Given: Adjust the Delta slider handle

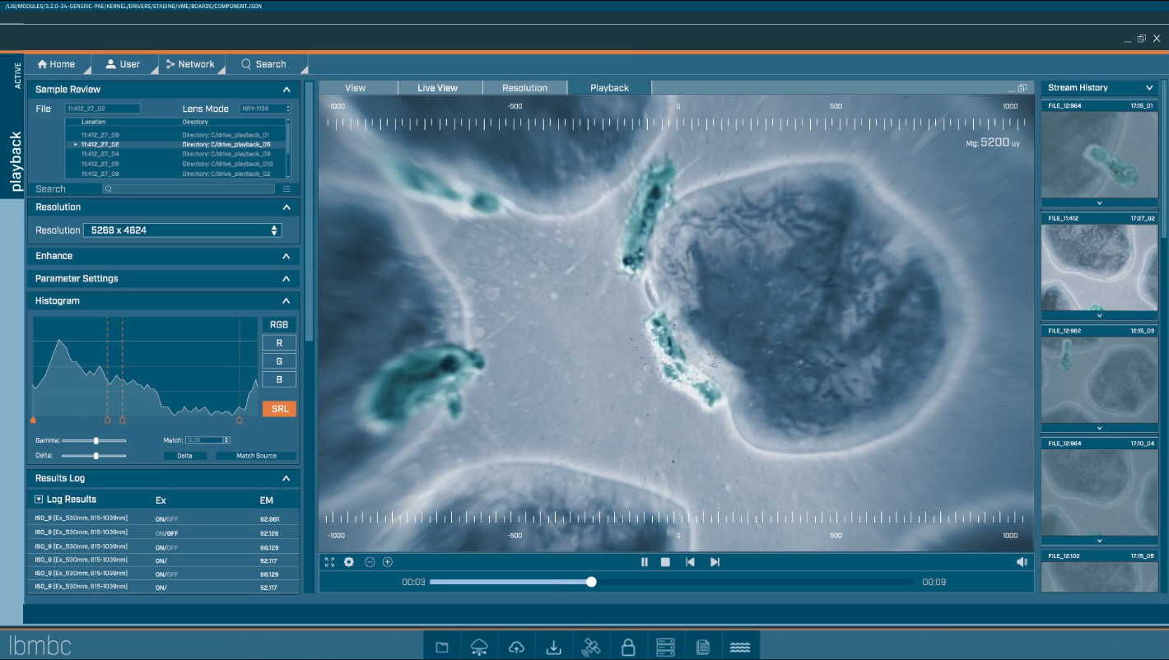Looking at the screenshot, I should tap(96, 456).
